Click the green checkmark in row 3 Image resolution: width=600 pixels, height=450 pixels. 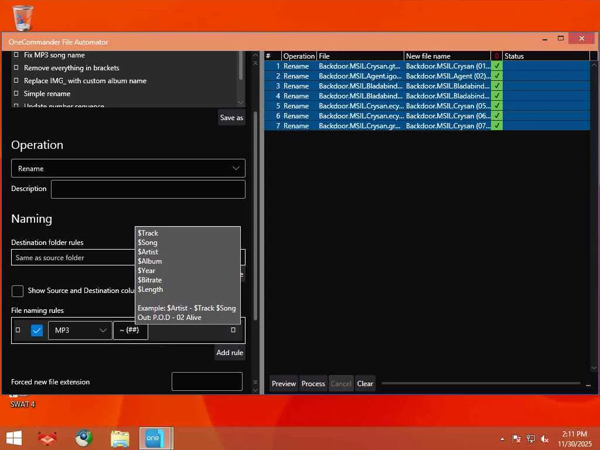click(497, 86)
